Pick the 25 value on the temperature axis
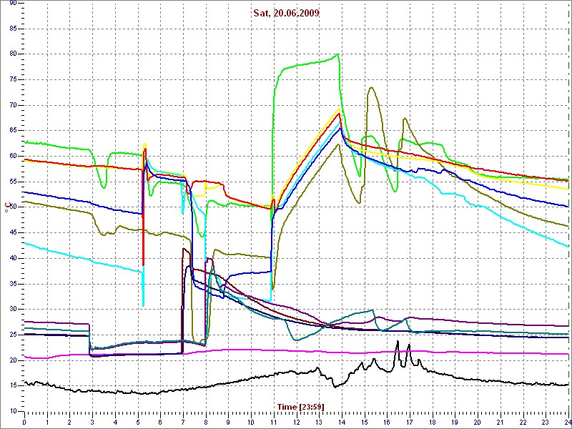Screen dimensions: 572x429 click(x=13, y=335)
